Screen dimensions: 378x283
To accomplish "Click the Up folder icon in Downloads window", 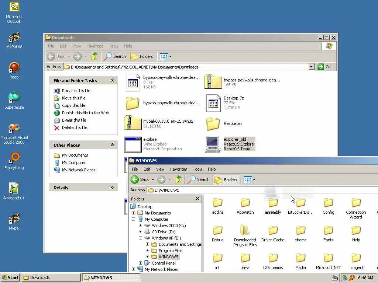I will (x=94, y=56).
